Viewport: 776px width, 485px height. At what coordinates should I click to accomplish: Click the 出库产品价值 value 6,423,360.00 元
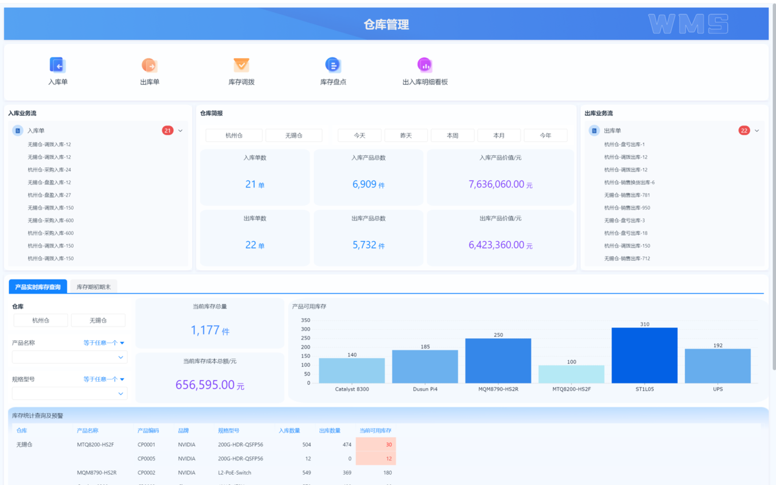[x=501, y=245]
